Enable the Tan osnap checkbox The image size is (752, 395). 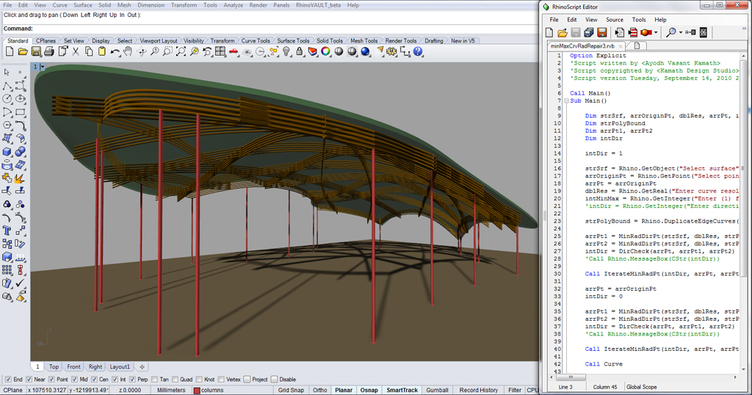click(154, 379)
